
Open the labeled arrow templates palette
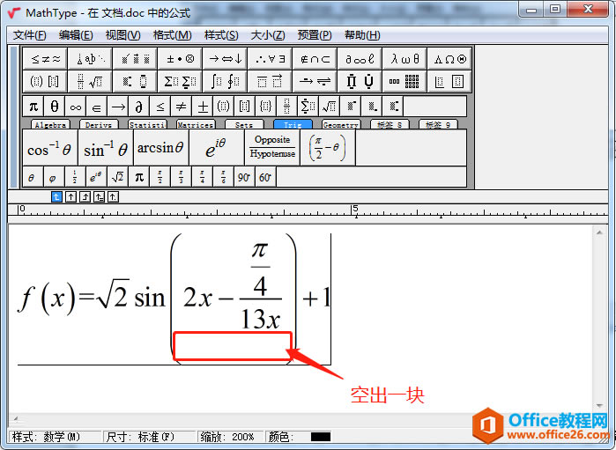(315, 81)
